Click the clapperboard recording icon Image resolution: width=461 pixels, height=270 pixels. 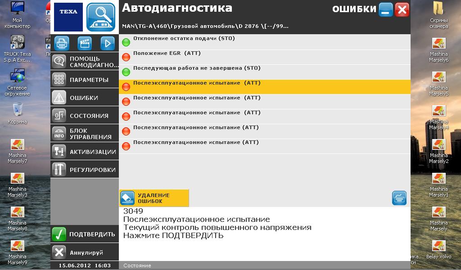tap(85, 43)
